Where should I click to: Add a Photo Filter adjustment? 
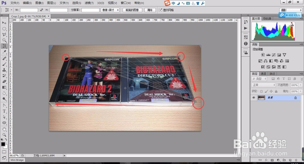[276, 61]
